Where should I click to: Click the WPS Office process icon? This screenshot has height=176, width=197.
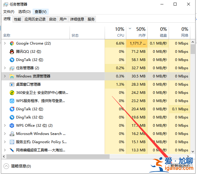point(12,126)
